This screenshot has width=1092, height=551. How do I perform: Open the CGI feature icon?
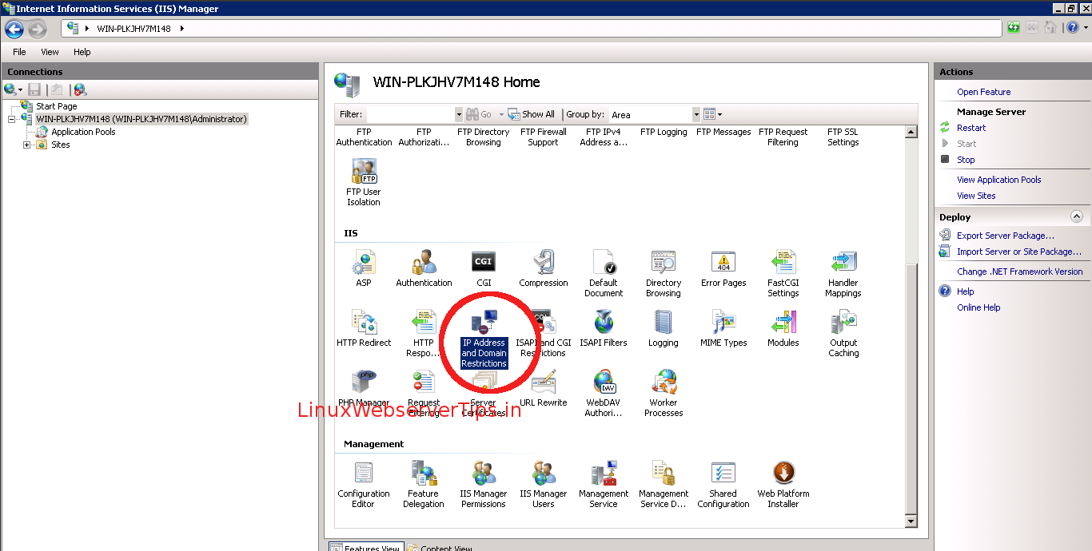tap(484, 268)
